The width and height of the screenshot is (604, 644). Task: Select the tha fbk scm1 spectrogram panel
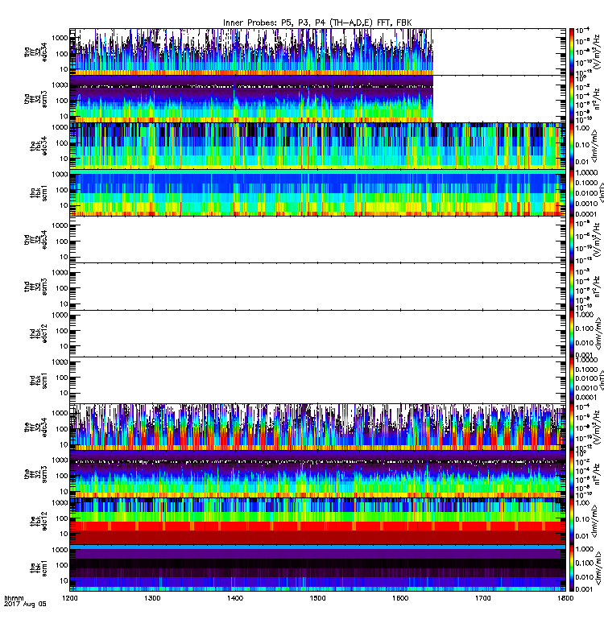(x=317, y=192)
